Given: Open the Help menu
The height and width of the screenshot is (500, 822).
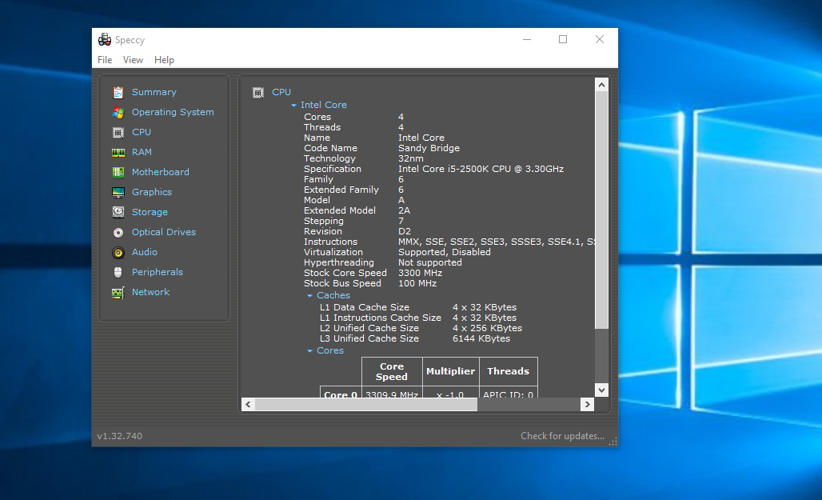Looking at the screenshot, I should (x=164, y=60).
